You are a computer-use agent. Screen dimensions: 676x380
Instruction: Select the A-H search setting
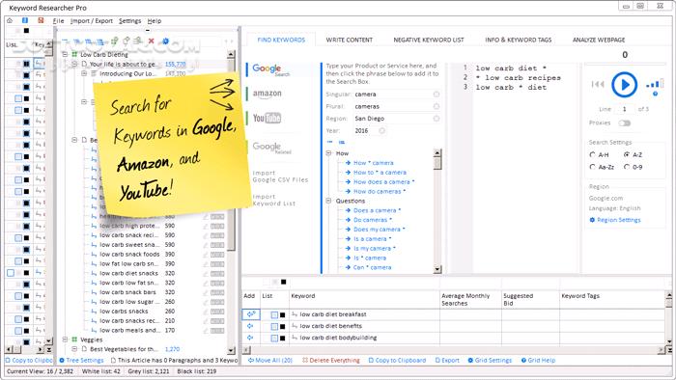tap(592, 154)
